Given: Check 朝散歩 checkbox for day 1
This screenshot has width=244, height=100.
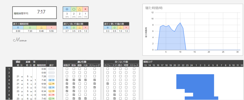Looking at the screenshot, I should tap(67, 69).
